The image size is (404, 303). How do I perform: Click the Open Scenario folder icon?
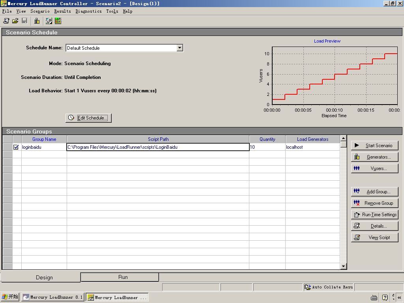click(15, 21)
